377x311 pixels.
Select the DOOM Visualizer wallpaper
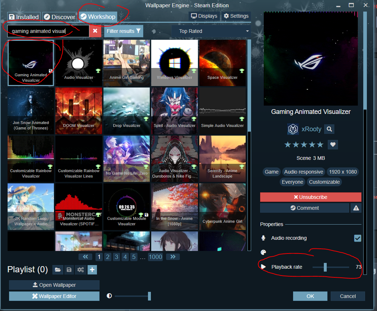[x=79, y=111]
